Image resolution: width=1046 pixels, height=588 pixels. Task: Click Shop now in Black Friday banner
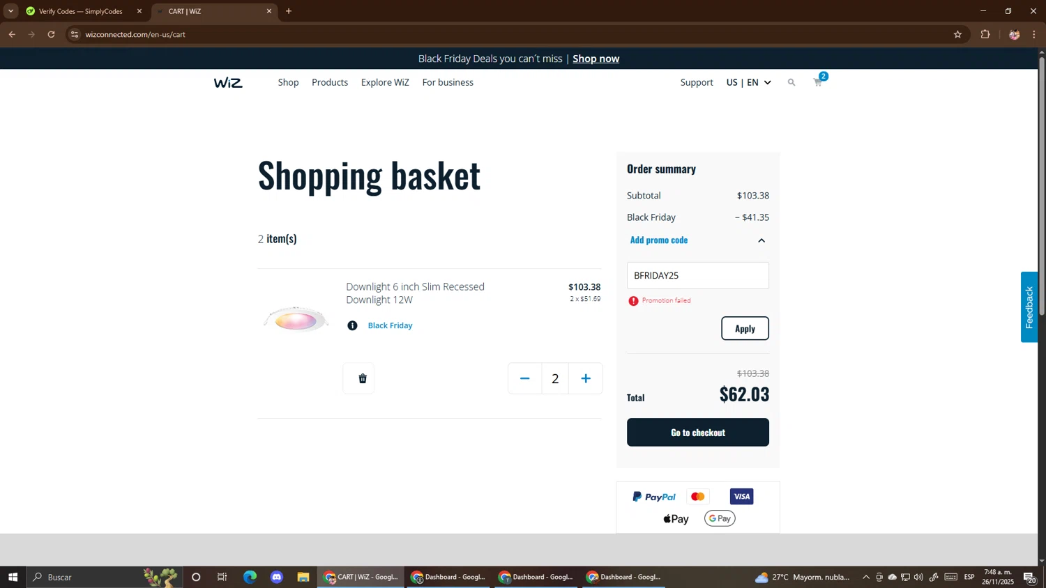[x=596, y=59]
